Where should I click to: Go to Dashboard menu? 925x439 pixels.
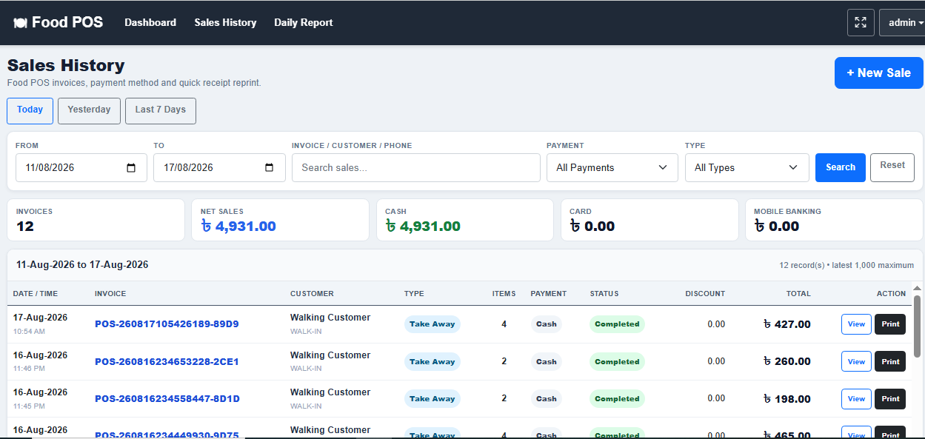[x=150, y=22]
